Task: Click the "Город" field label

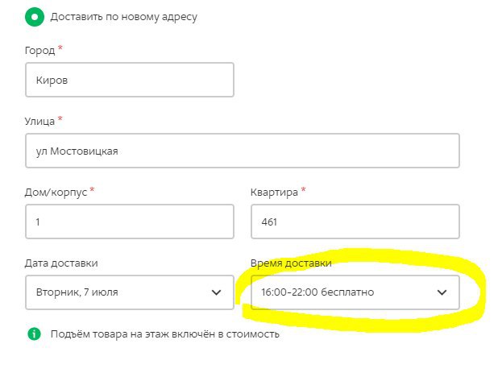Action: [39, 50]
